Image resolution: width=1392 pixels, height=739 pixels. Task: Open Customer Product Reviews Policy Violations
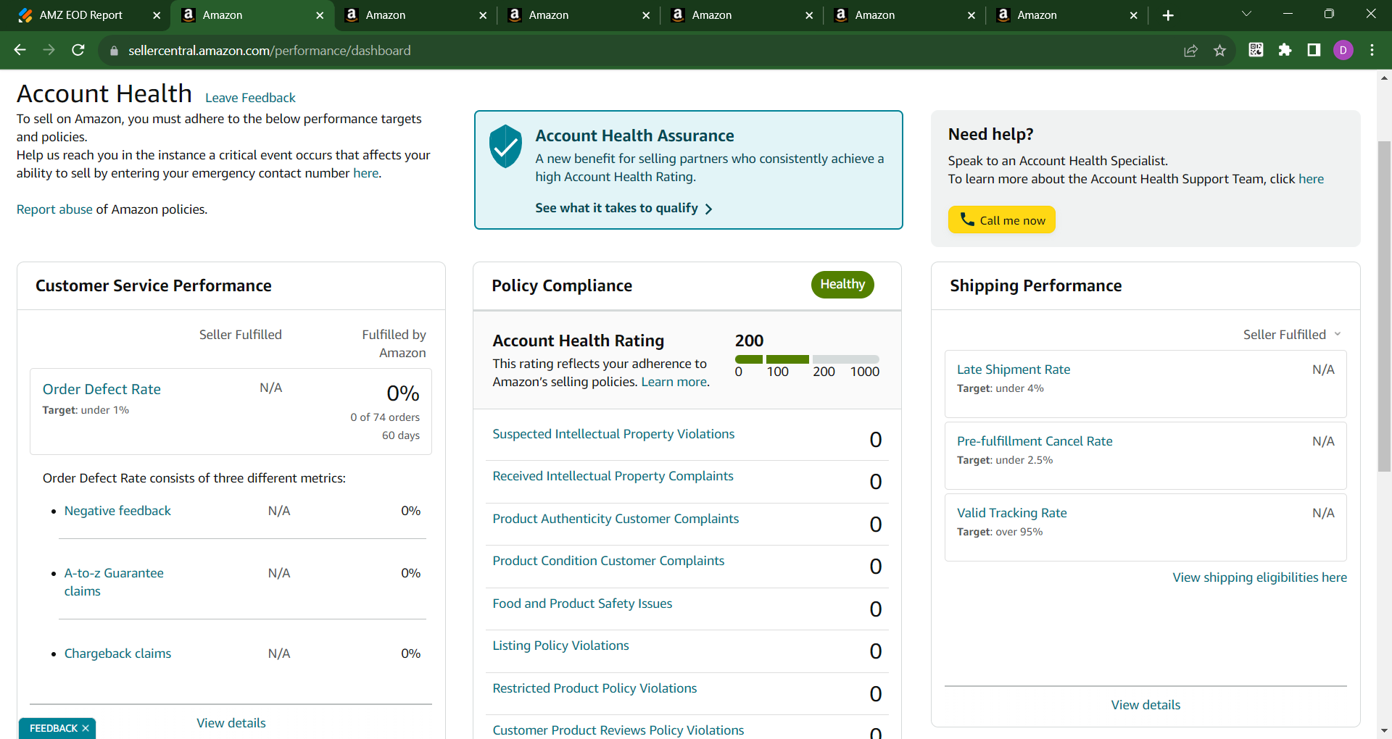pyautogui.click(x=618, y=730)
